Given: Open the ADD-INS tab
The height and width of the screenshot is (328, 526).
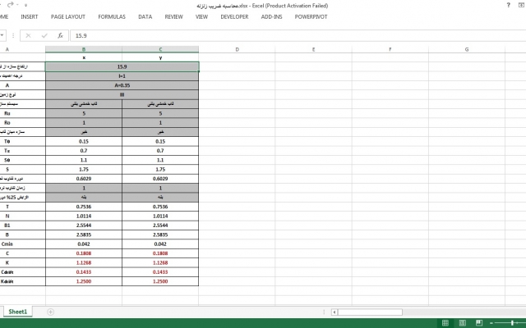Looking at the screenshot, I should (272, 16).
